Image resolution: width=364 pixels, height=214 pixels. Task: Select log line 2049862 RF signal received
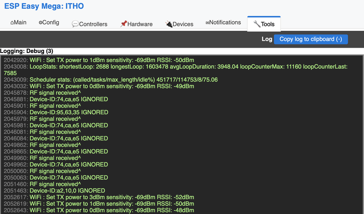point(42,145)
